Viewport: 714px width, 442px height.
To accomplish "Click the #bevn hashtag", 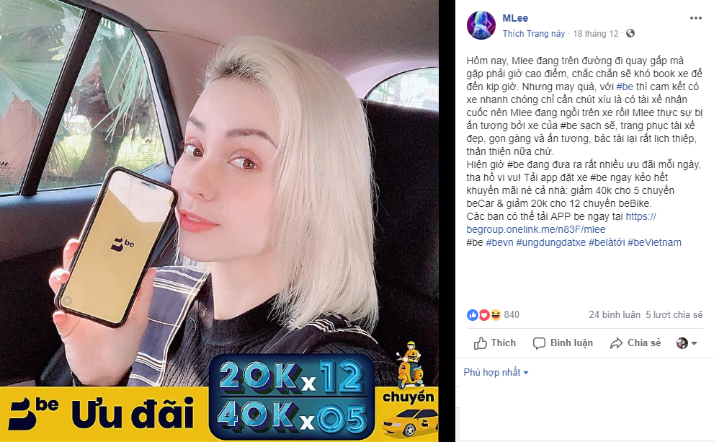I will [x=499, y=242].
